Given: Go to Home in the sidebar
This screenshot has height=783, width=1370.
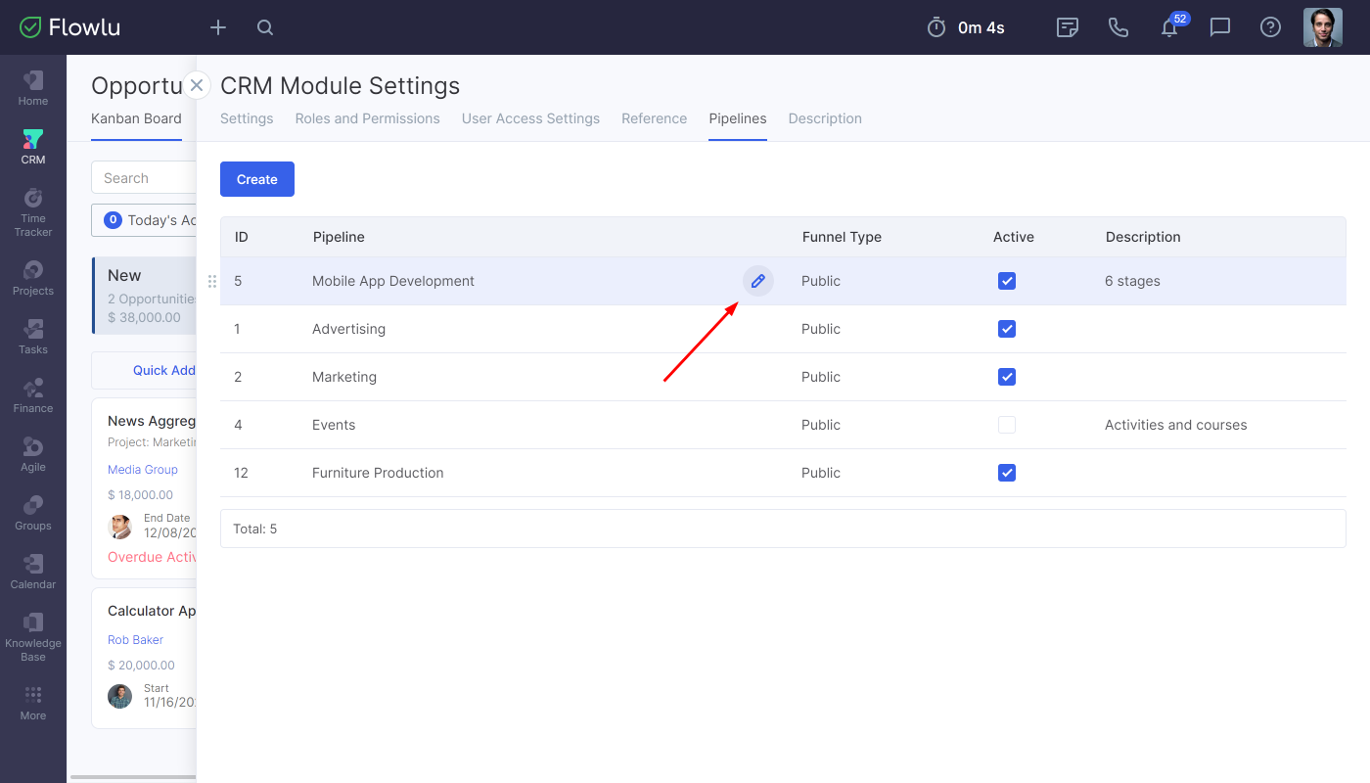Looking at the screenshot, I should 33,88.
